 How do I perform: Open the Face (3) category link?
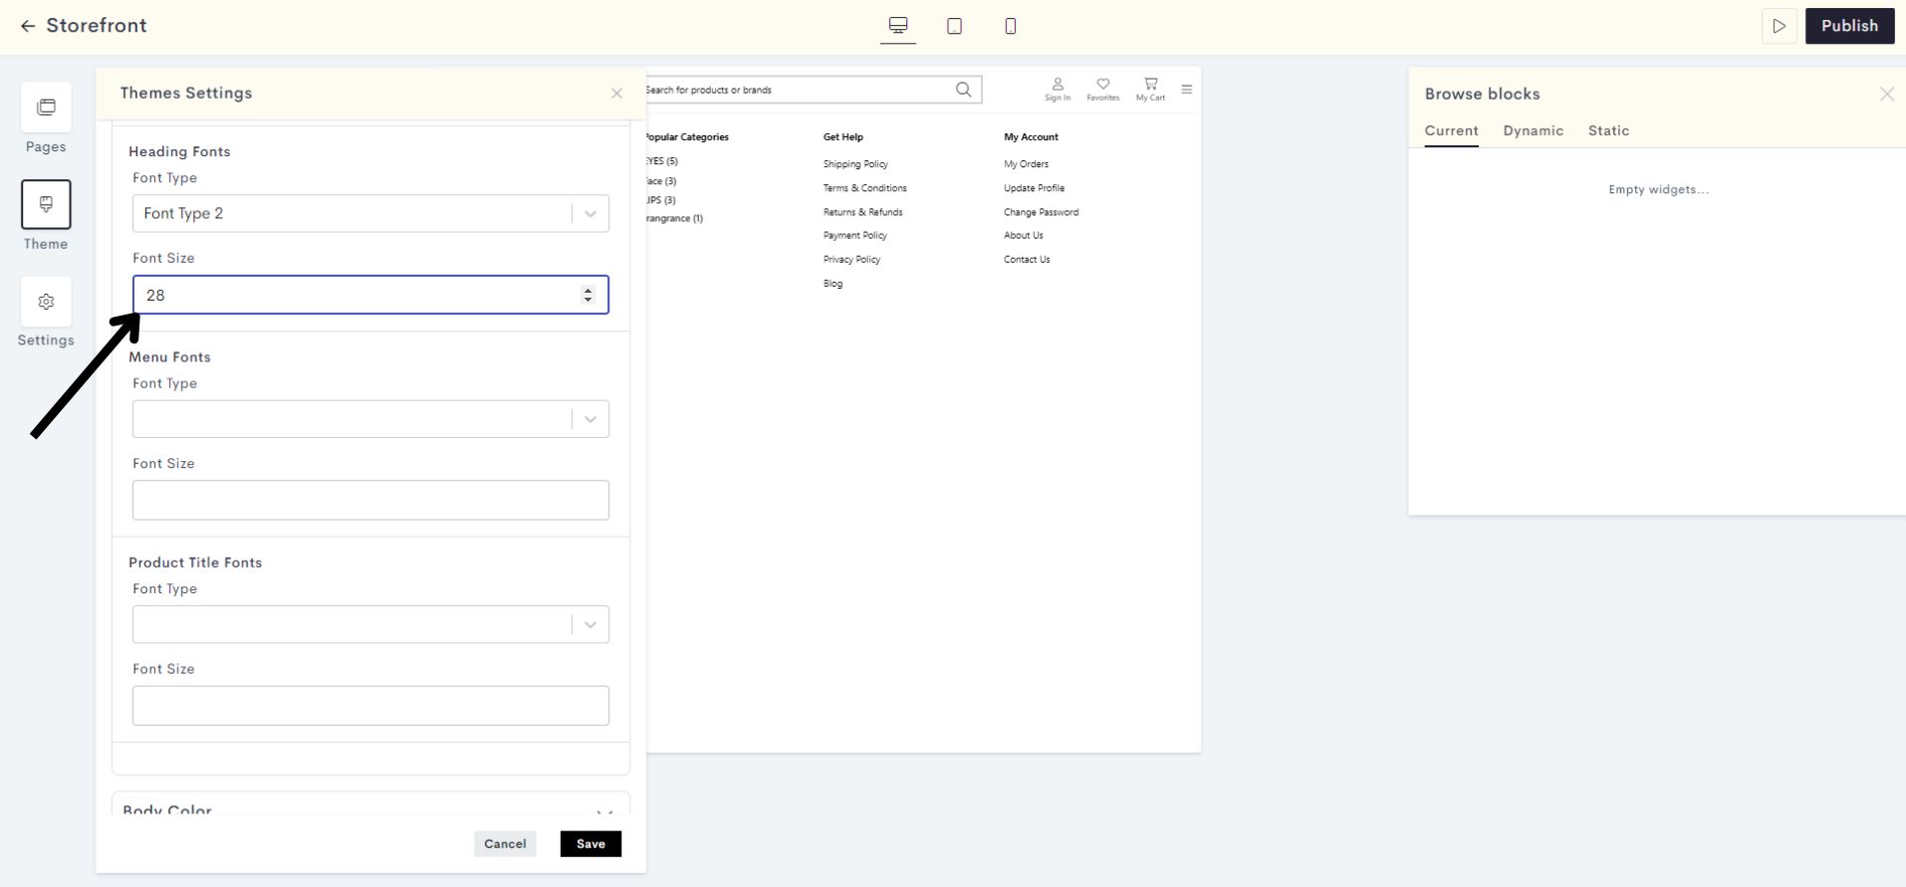click(x=661, y=181)
